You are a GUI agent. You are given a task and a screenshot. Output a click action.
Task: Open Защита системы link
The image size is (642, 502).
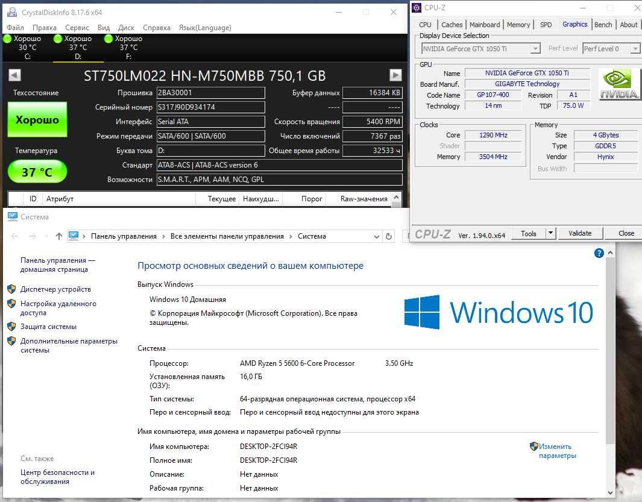pyautogui.click(x=49, y=327)
